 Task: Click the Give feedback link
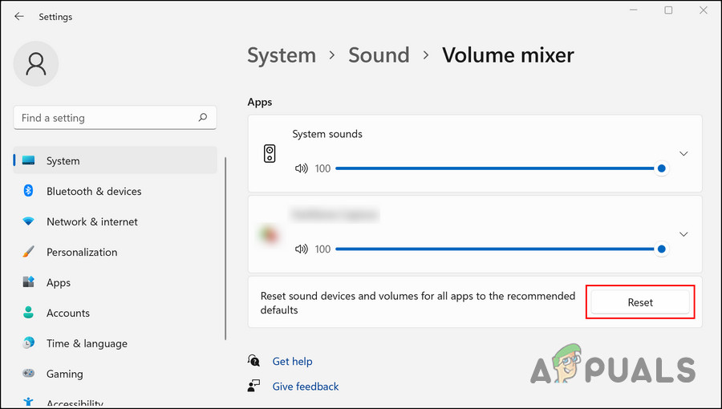(x=305, y=387)
